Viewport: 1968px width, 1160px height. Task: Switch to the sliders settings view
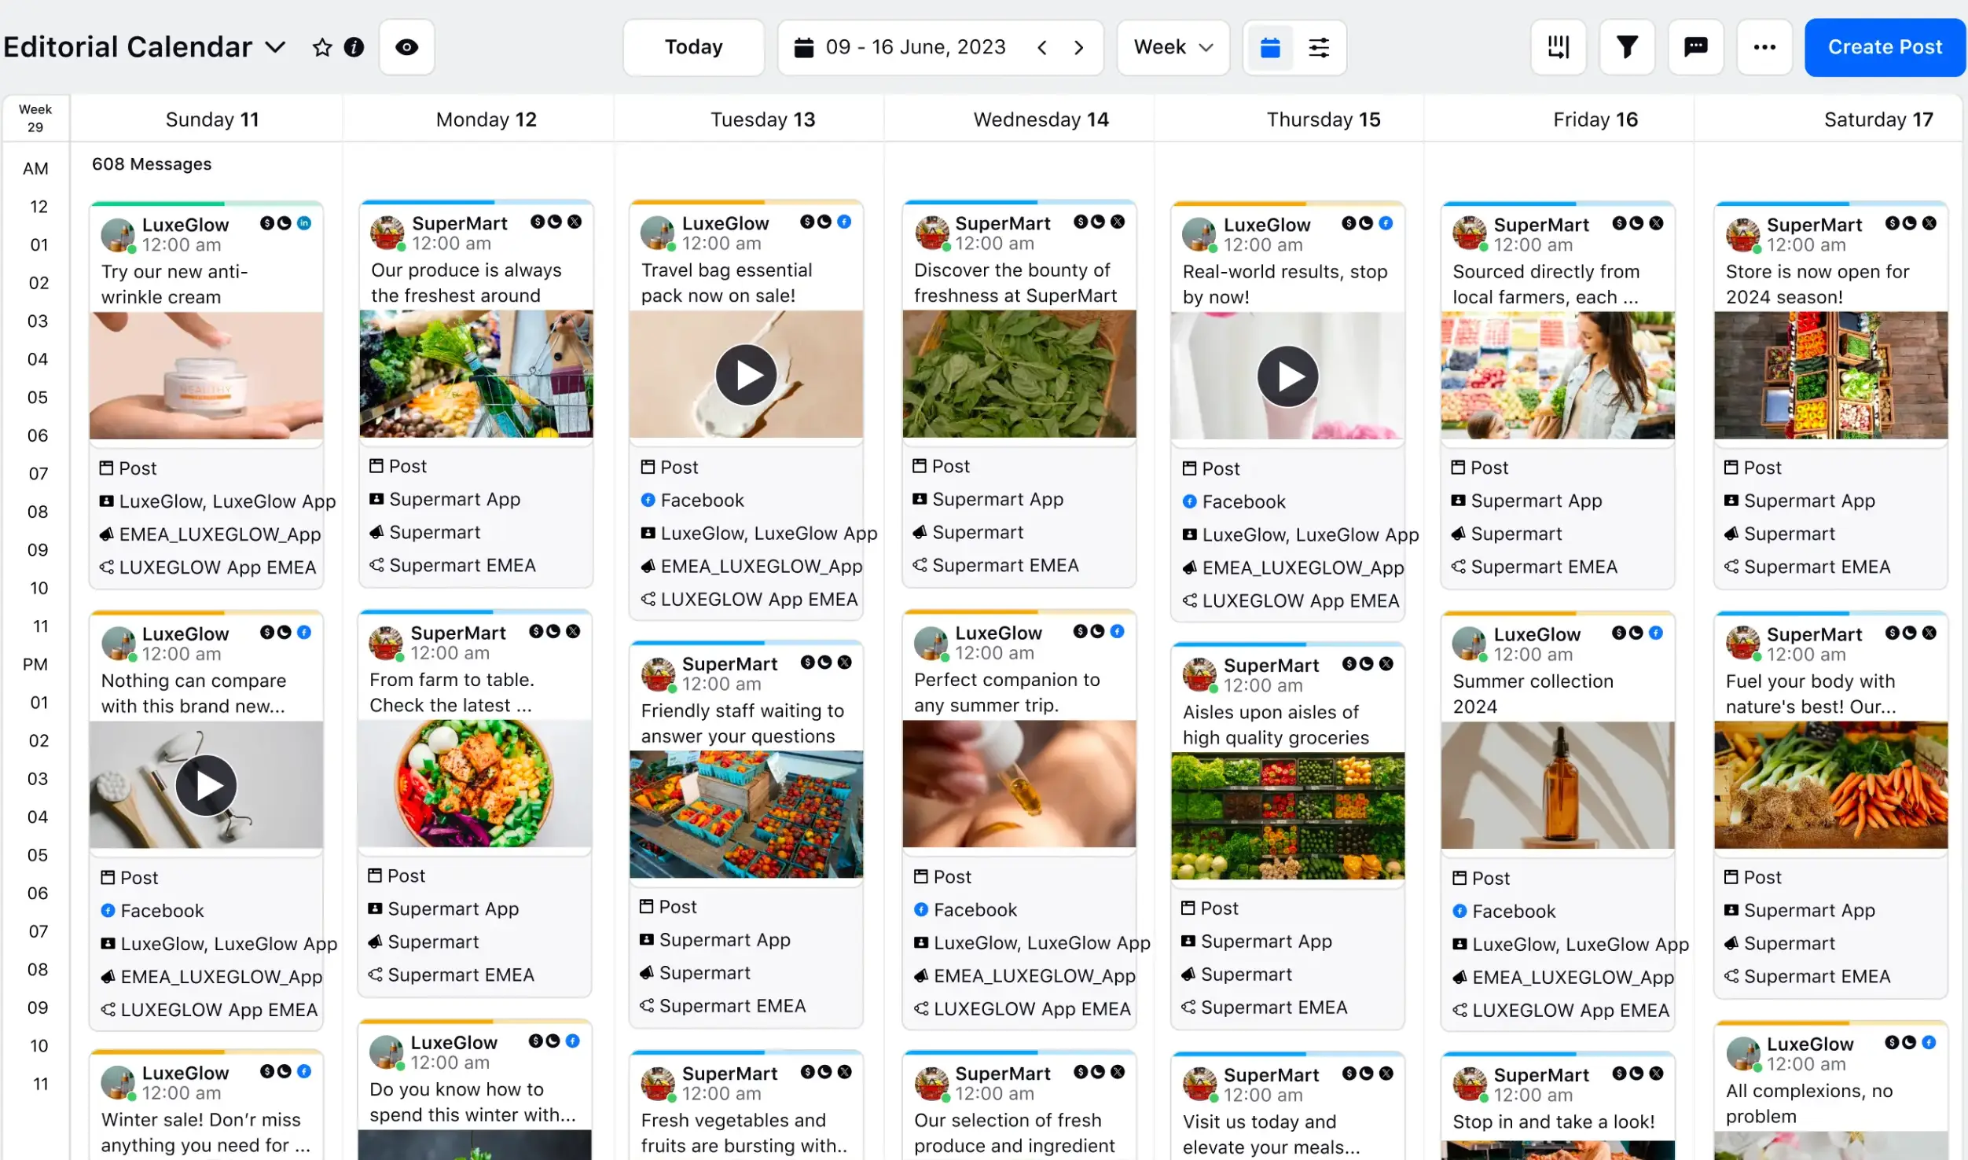click(1319, 48)
